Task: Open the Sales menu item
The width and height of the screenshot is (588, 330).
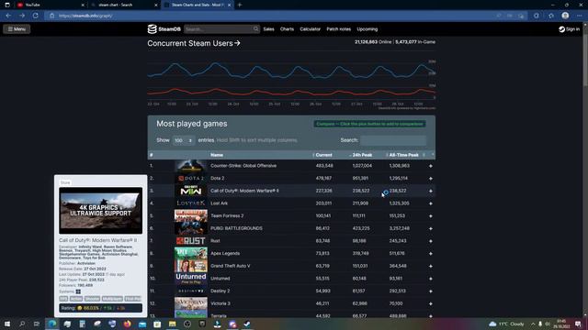Action: [x=268, y=29]
